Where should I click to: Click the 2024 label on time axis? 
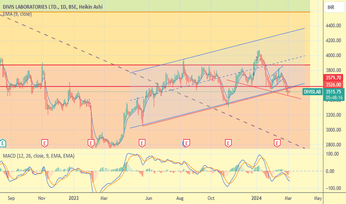(x=257, y=198)
